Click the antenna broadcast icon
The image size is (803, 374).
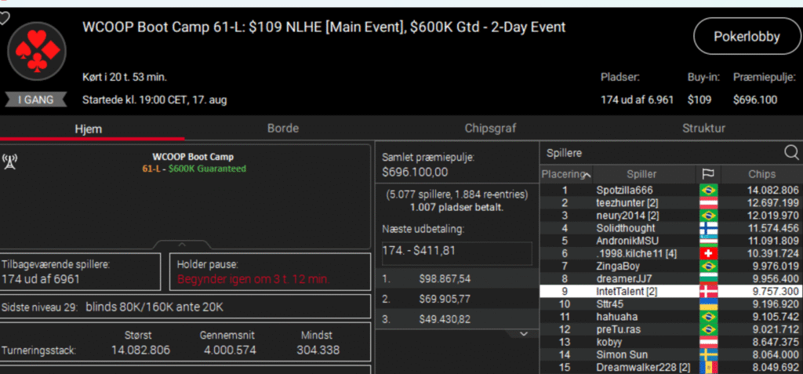point(10,162)
